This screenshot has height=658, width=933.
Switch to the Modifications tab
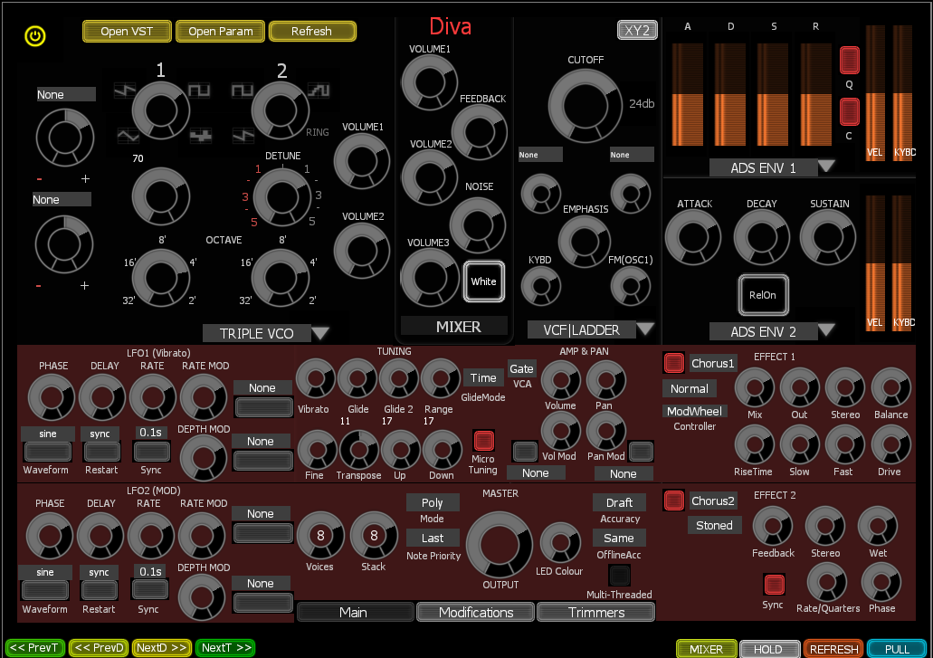pyautogui.click(x=475, y=612)
